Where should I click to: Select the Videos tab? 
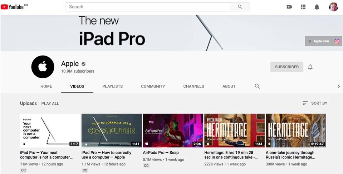pyautogui.click(x=77, y=86)
